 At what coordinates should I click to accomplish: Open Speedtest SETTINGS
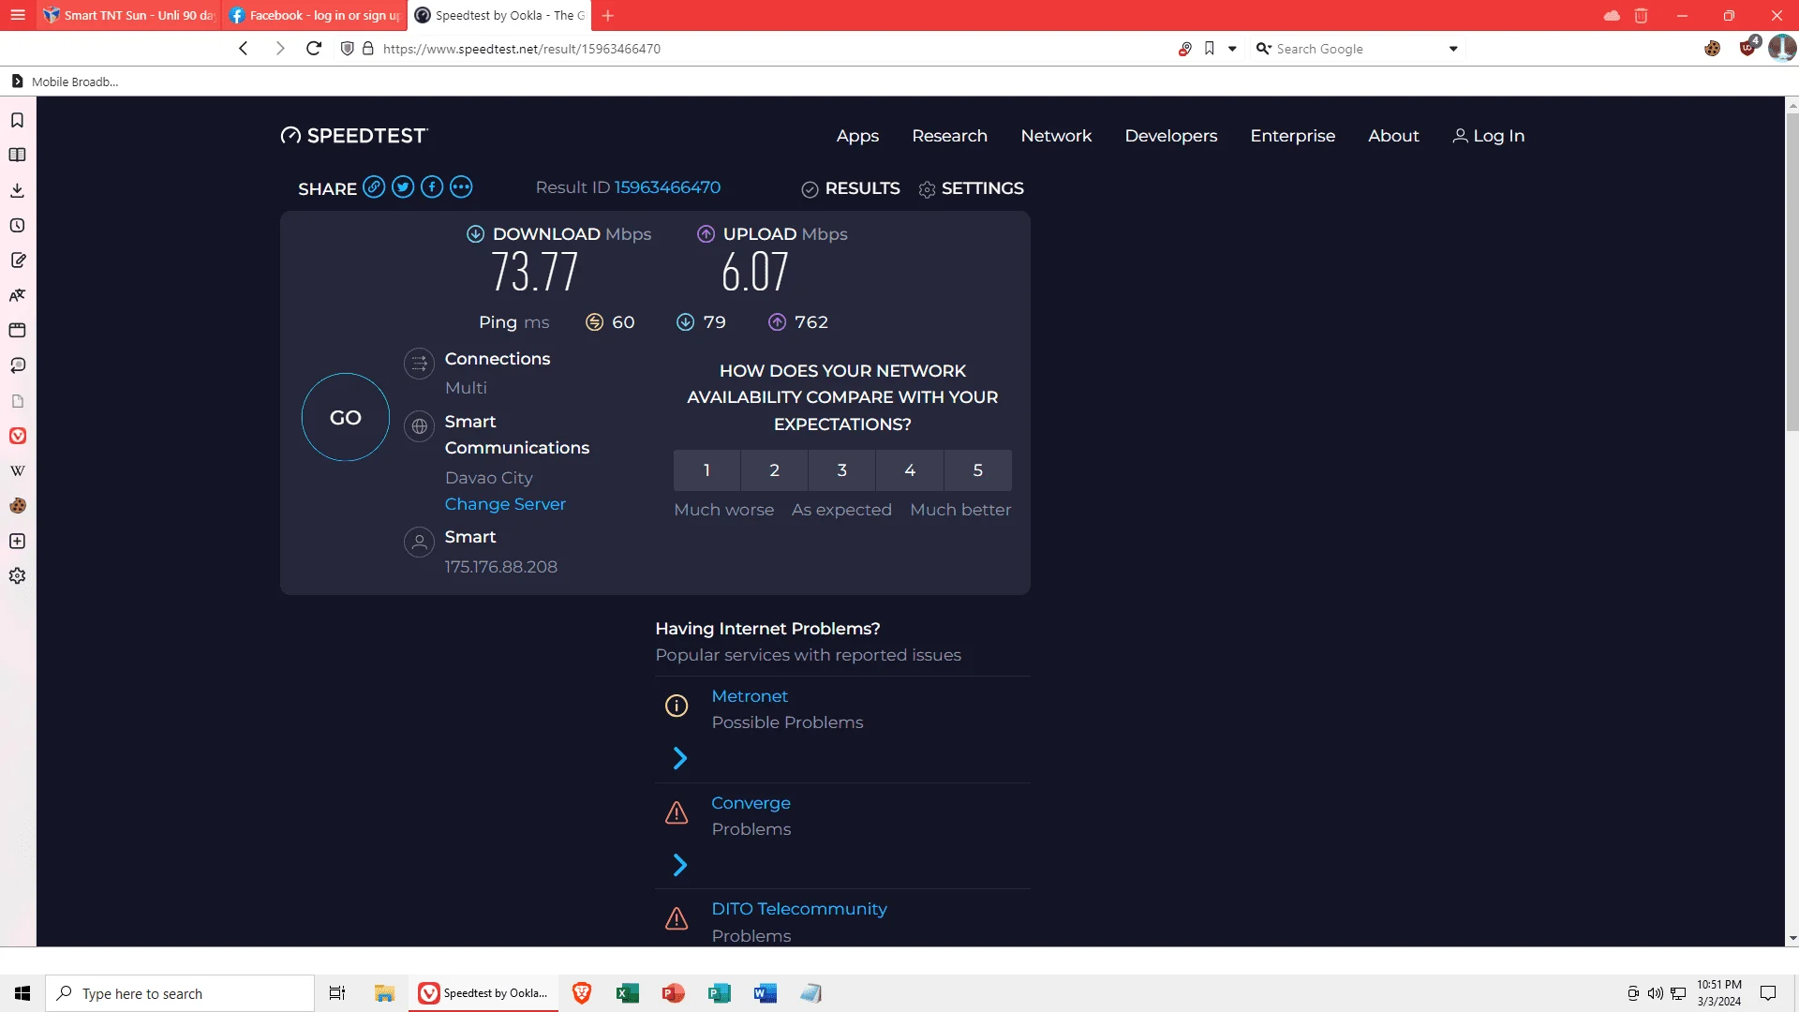click(x=971, y=188)
